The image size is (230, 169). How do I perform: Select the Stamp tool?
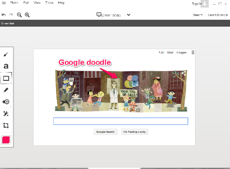pos(6,102)
